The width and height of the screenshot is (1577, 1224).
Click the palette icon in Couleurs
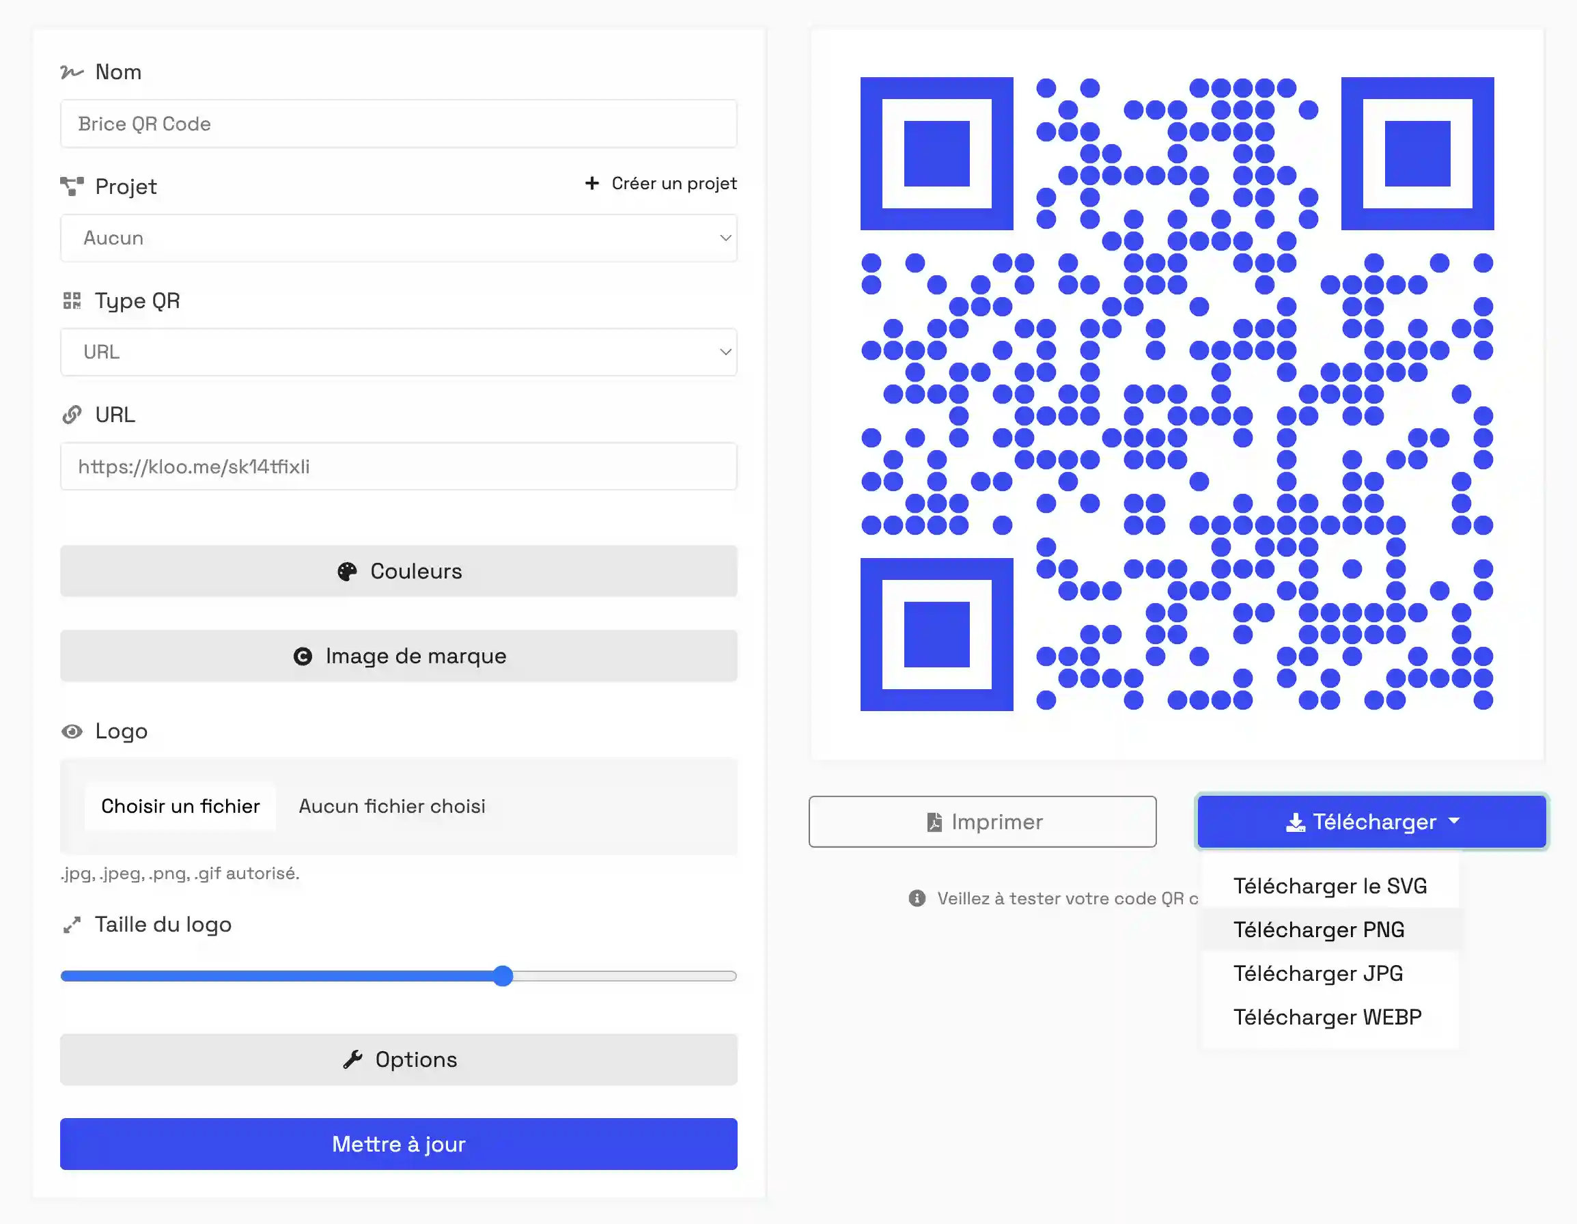click(x=346, y=572)
